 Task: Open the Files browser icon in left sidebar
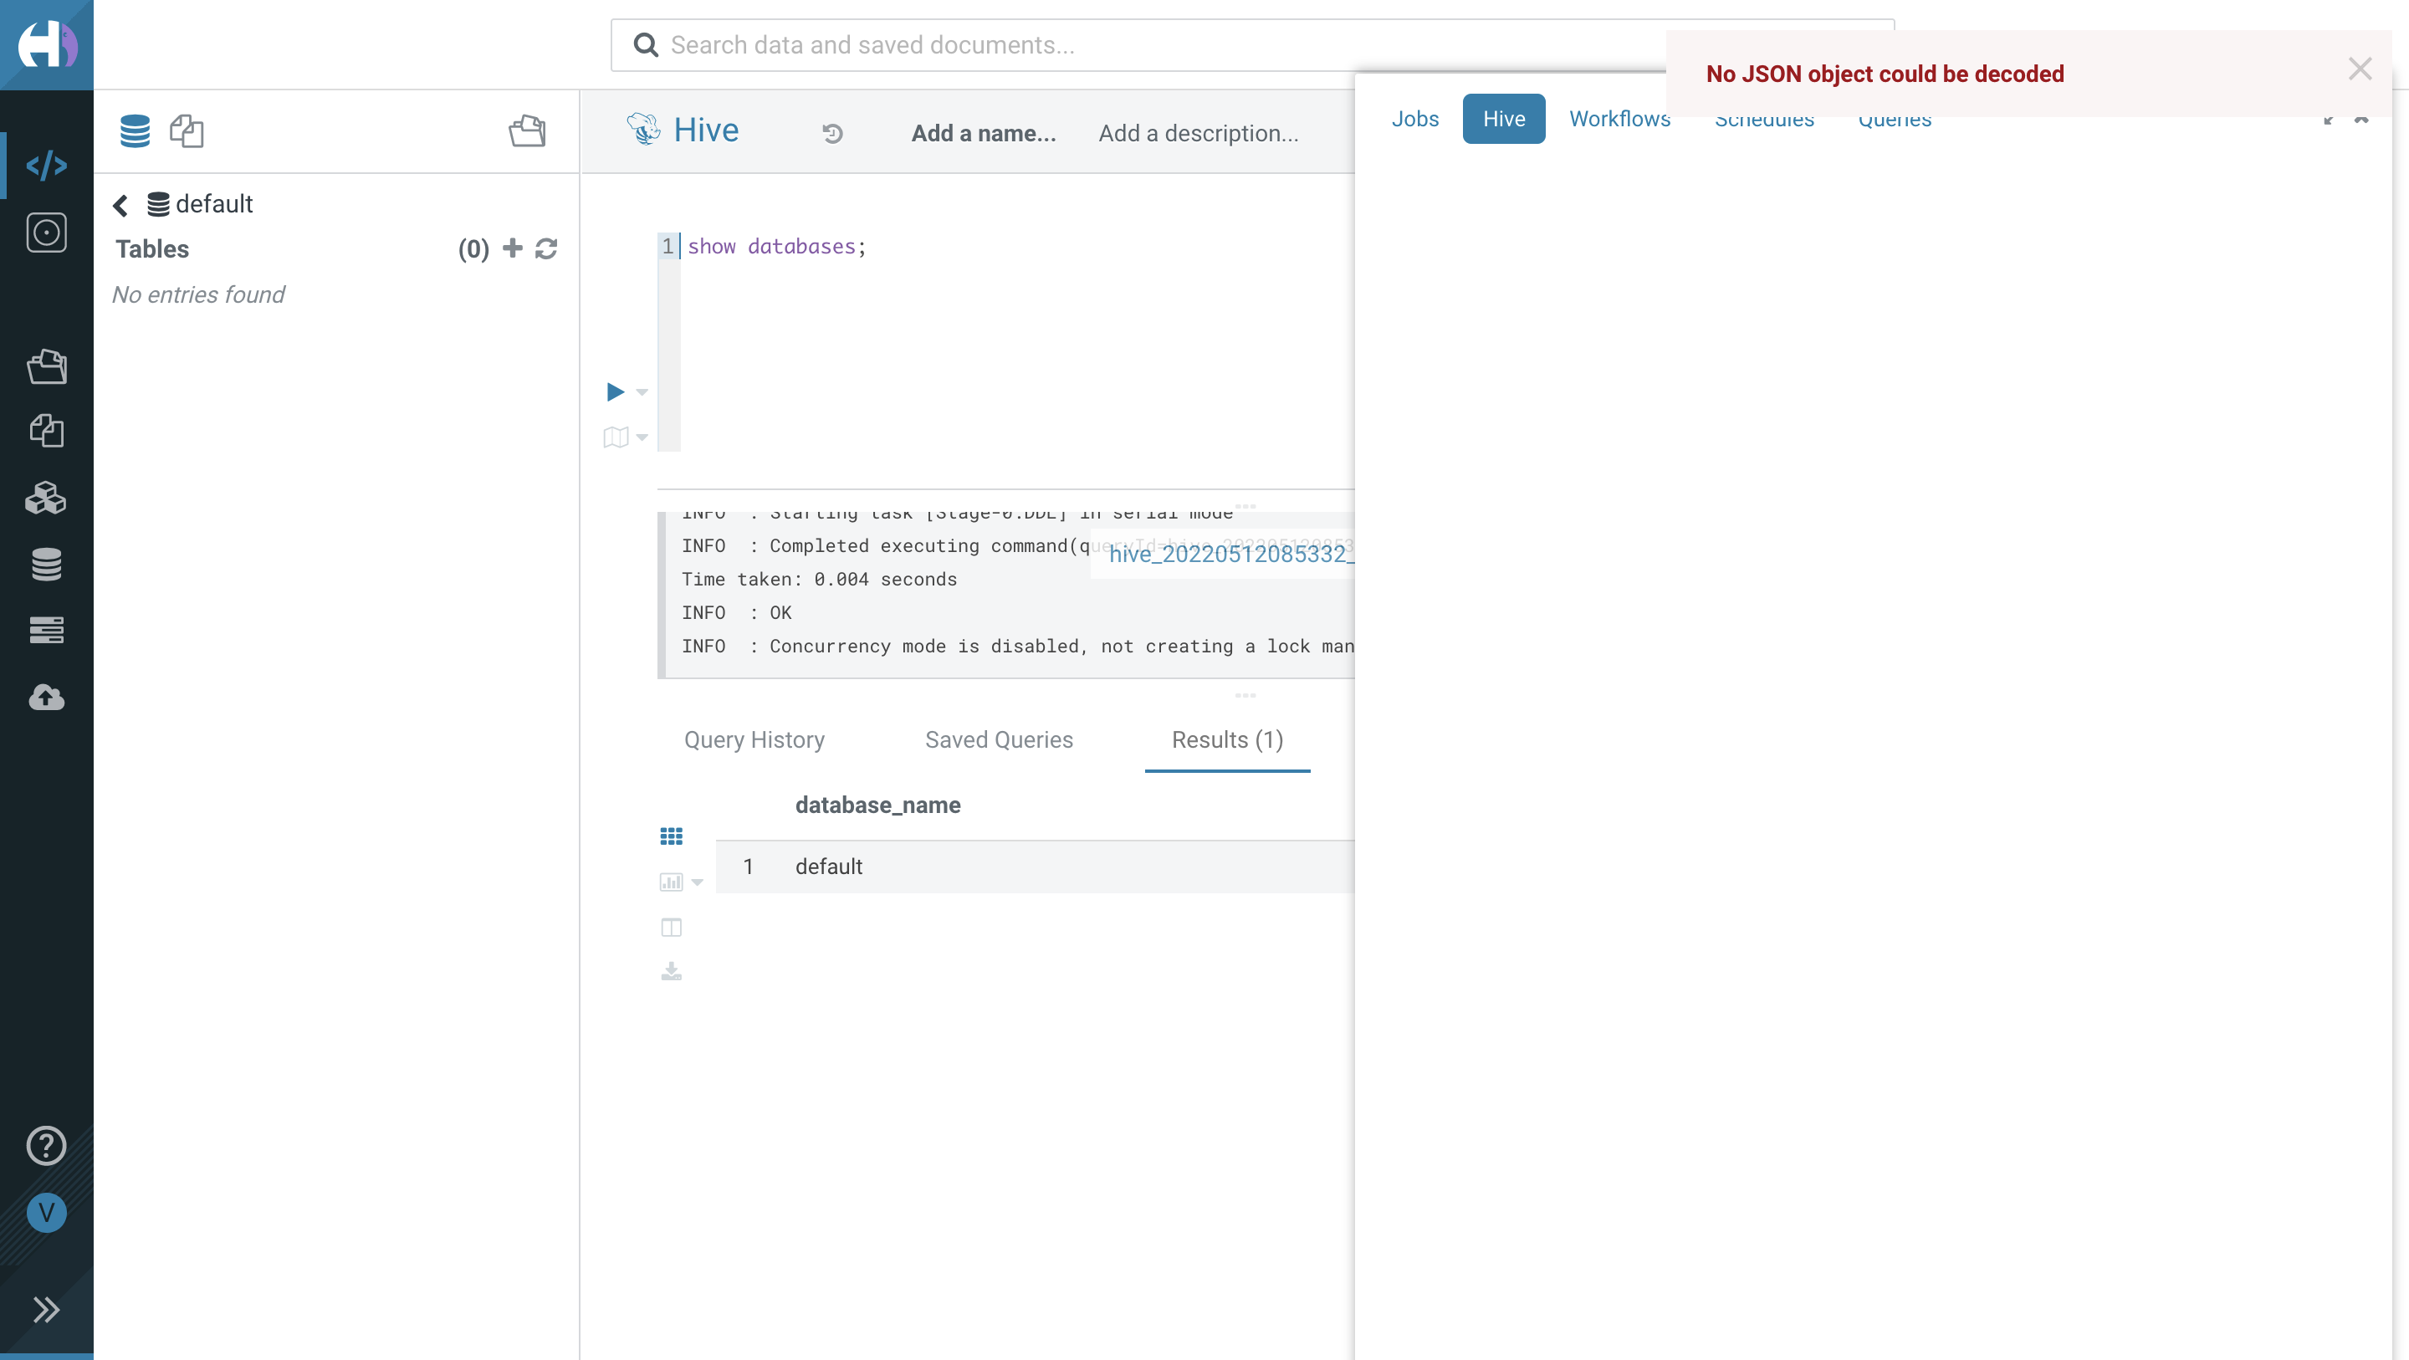47,366
